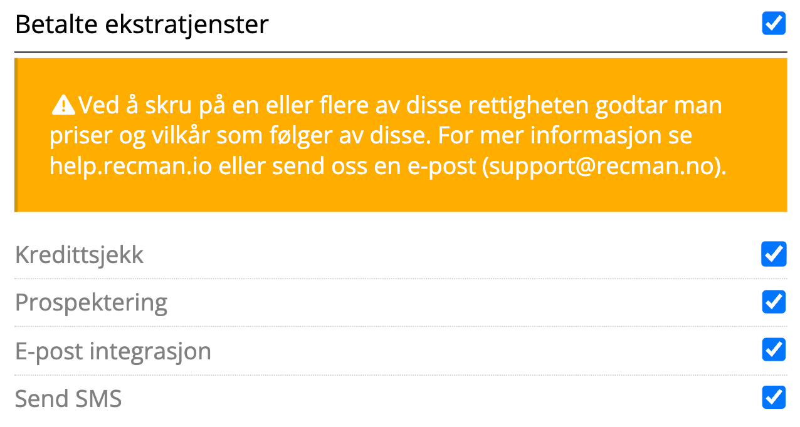Uncheck the Betalte ekstratjenester master checkbox
The height and width of the screenshot is (427, 800).
(774, 23)
